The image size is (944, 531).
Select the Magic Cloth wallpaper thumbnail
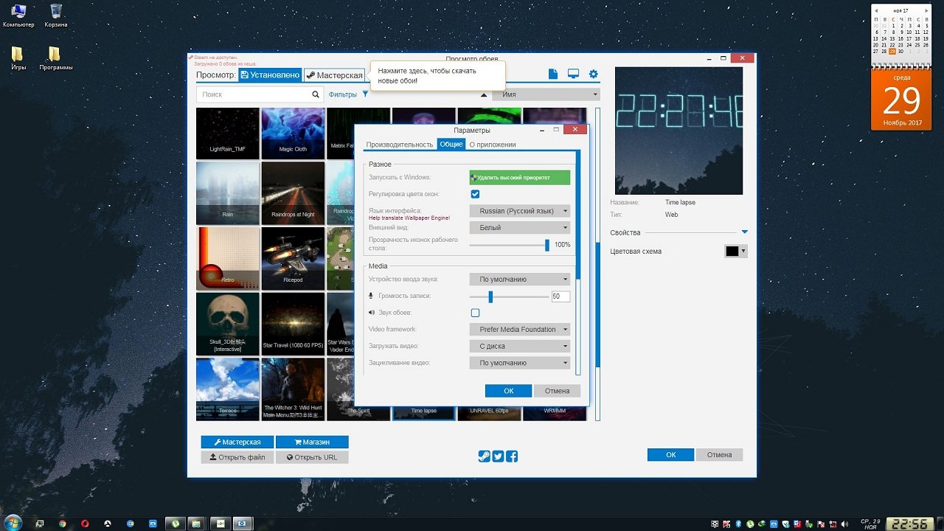[293, 133]
